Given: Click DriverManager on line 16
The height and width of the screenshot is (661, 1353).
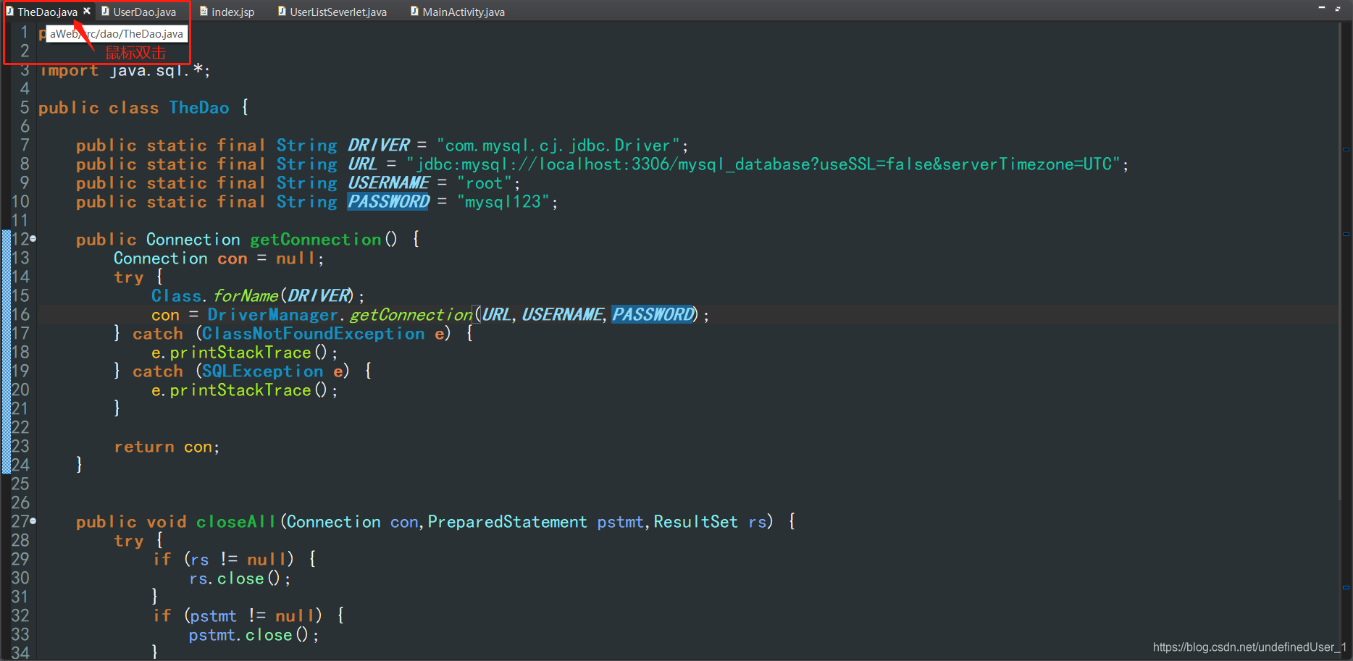Looking at the screenshot, I should tap(272, 314).
